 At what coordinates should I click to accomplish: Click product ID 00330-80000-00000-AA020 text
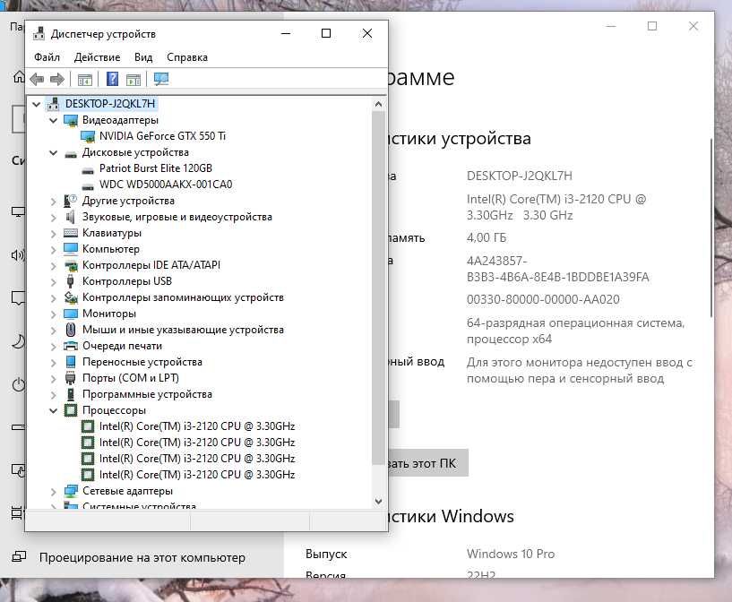pyautogui.click(x=543, y=299)
